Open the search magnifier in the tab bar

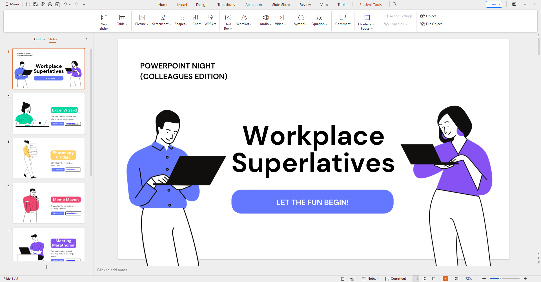click(x=395, y=5)
